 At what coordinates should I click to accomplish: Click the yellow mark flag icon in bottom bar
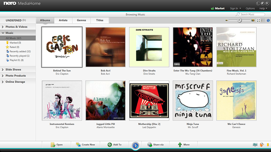pyautogui.click(x=268, y=145)
